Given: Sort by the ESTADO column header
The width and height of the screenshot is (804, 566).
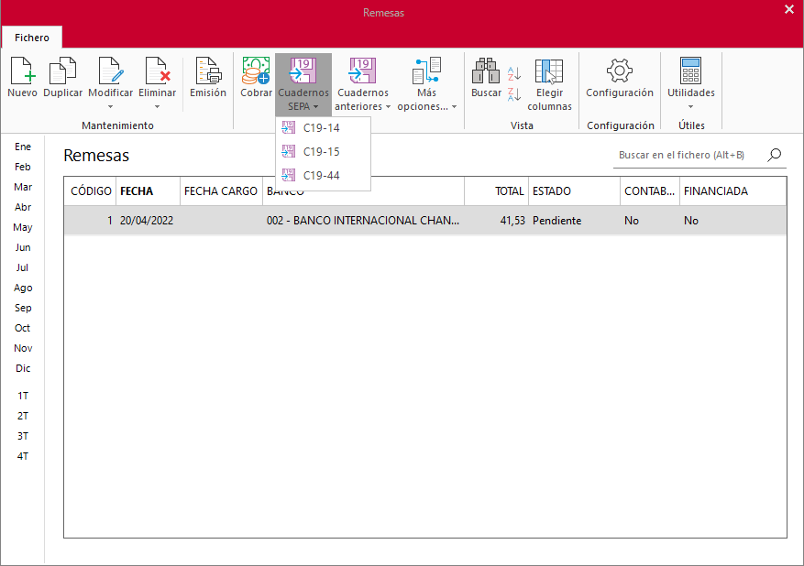Looking at the screenshot, I should pos(574,191).
